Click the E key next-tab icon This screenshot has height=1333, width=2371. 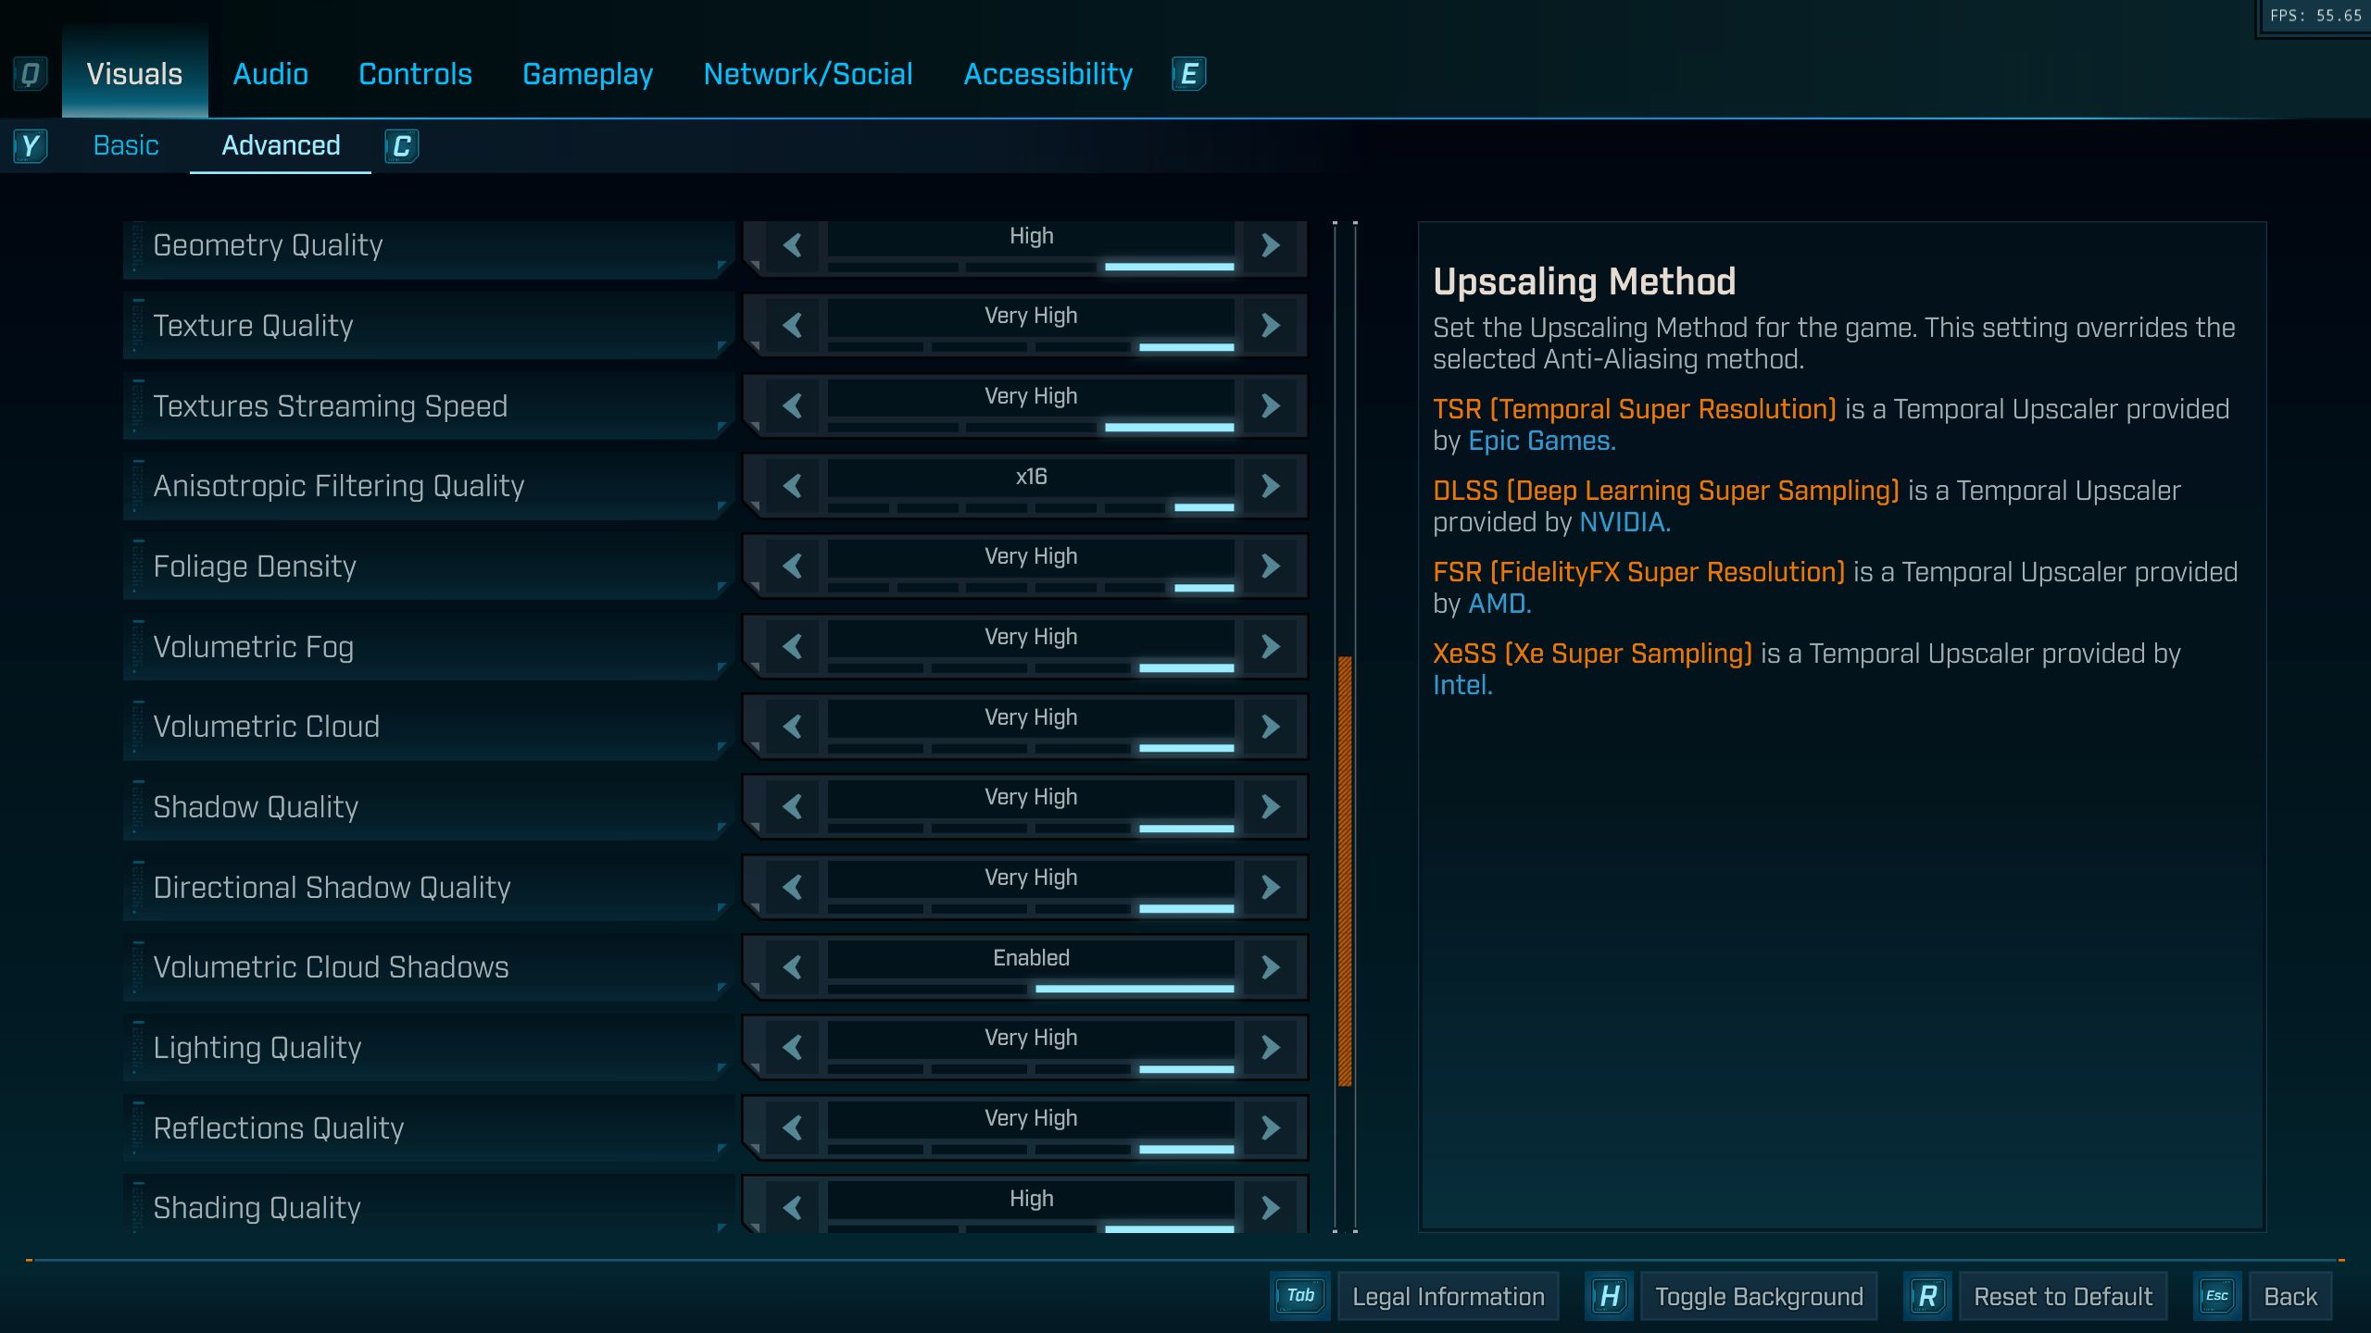click(x=1188, y=74)
